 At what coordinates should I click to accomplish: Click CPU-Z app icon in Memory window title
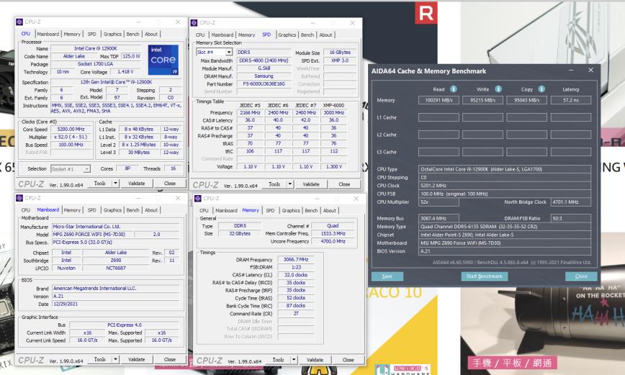click(x=198, y=199)
